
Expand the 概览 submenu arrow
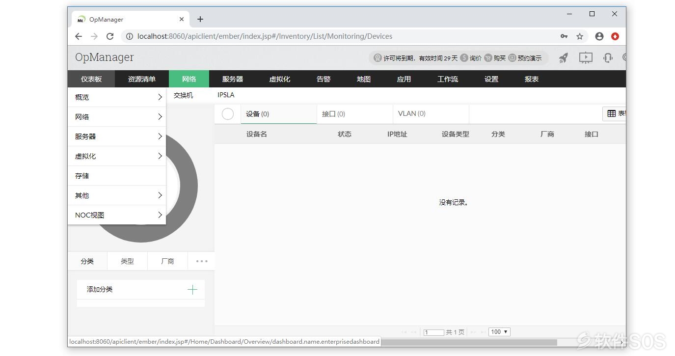(160, 97)
